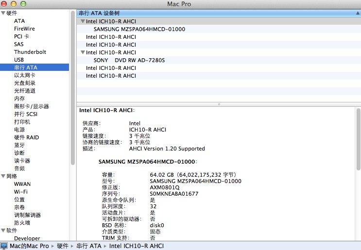Image resolution: width=361 pixels, height=250 pixels.
Task: Click the details pane vertical scrollbar
Action: click(x=359, y=146)
